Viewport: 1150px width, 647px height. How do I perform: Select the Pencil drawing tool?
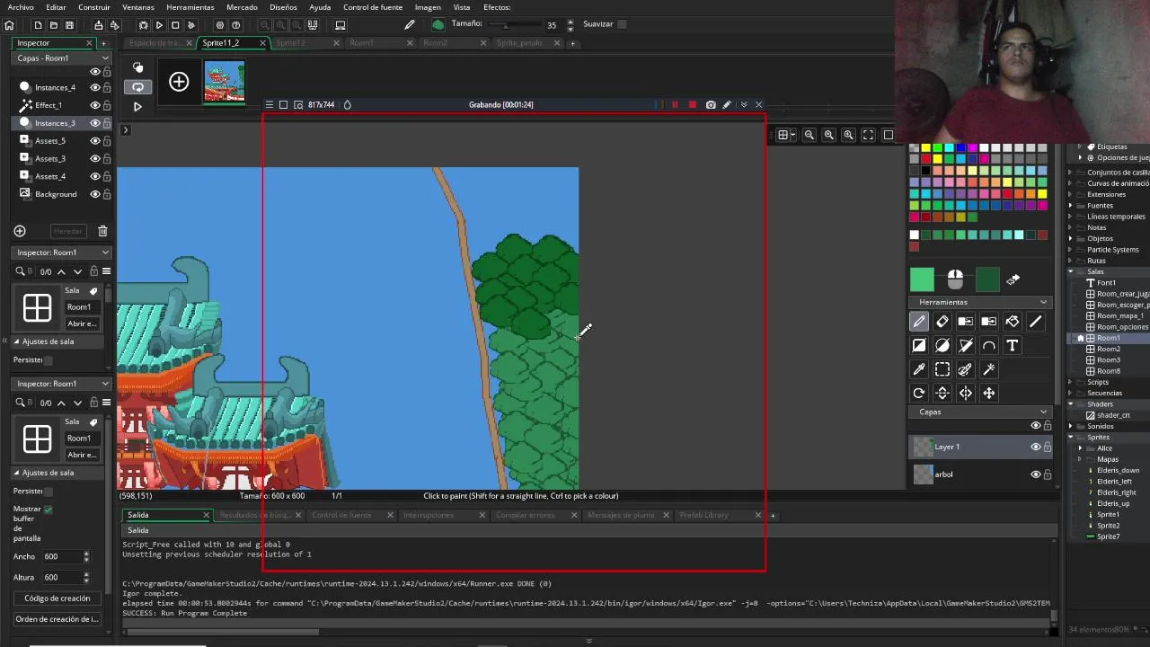pos(918,322)
